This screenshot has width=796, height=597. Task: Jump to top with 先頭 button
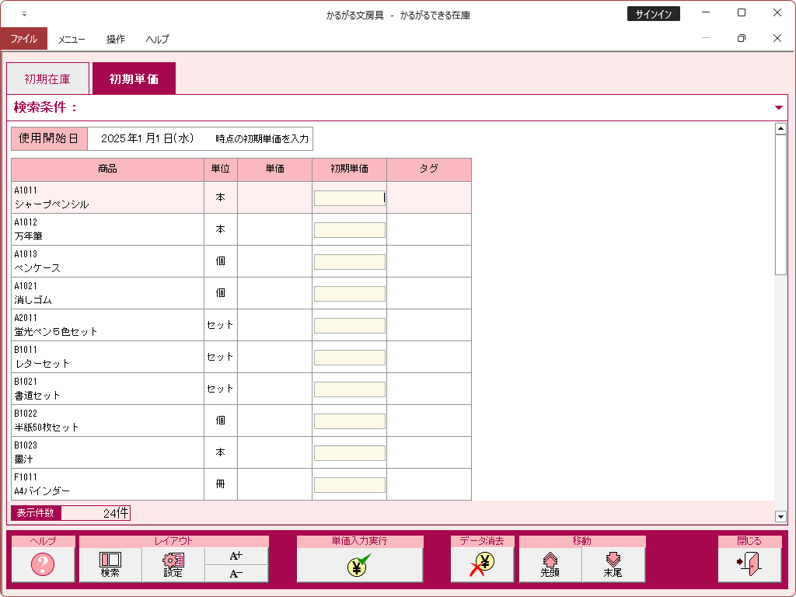[550, 564]
